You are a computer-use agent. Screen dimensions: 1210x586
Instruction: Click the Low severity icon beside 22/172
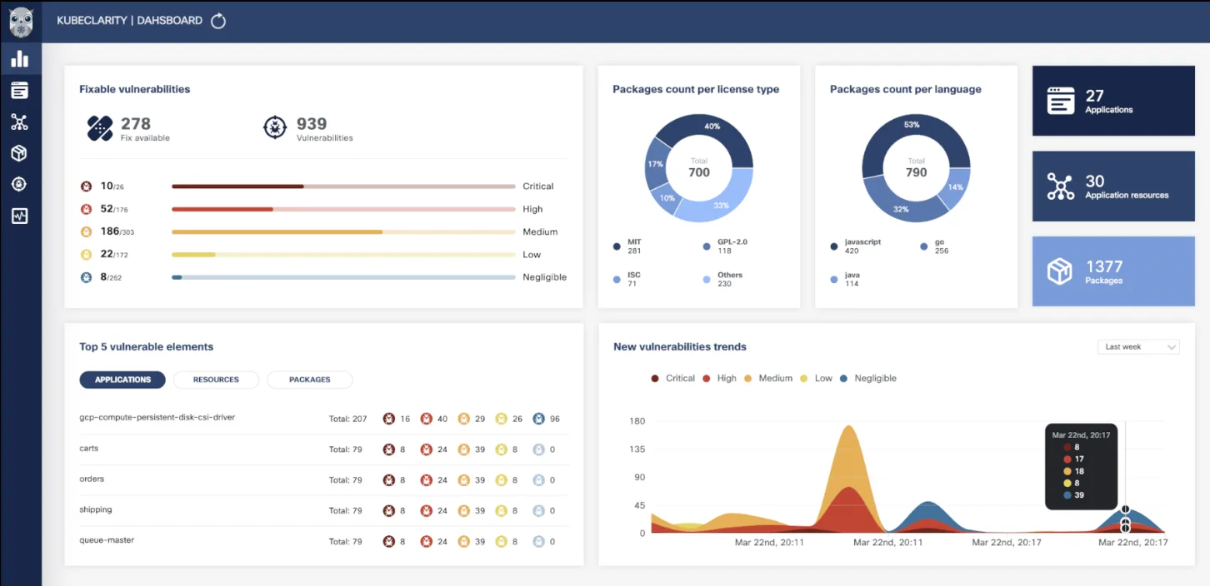point(86,255)
